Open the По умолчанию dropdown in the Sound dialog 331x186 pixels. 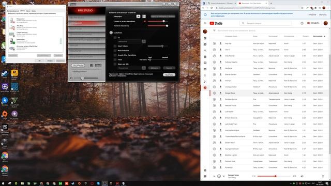tap(44, 55)
